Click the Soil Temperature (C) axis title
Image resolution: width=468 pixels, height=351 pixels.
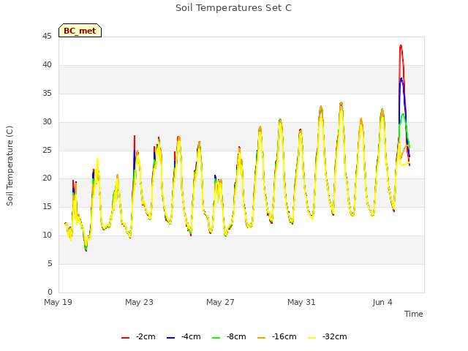[x=10, y=166]
